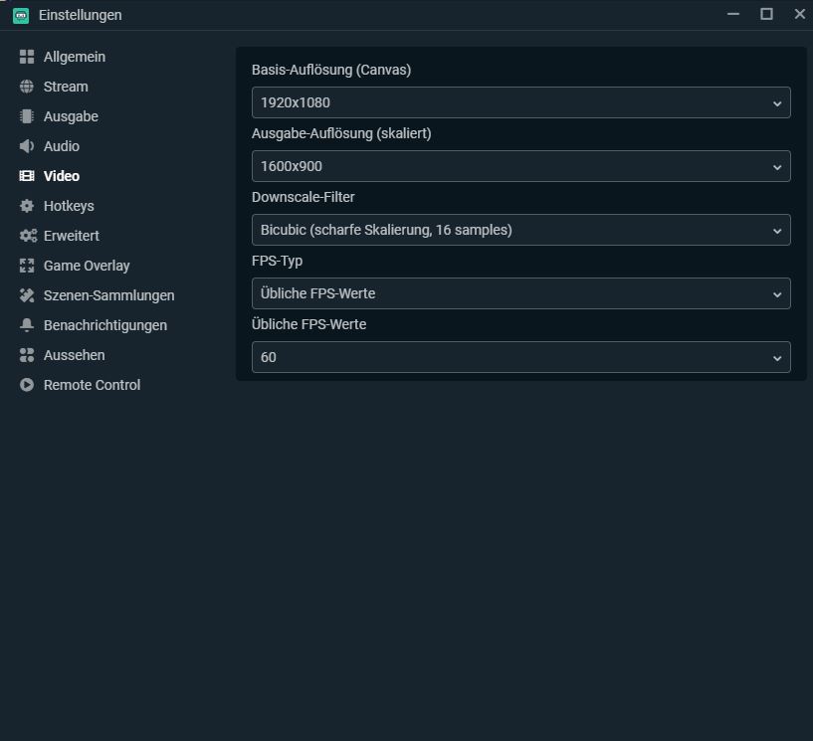Expand the FPS-Typ dropdown

(520, 293)
